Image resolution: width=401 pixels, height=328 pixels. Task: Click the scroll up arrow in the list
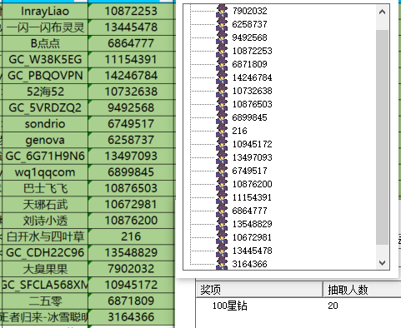[382, 12]
